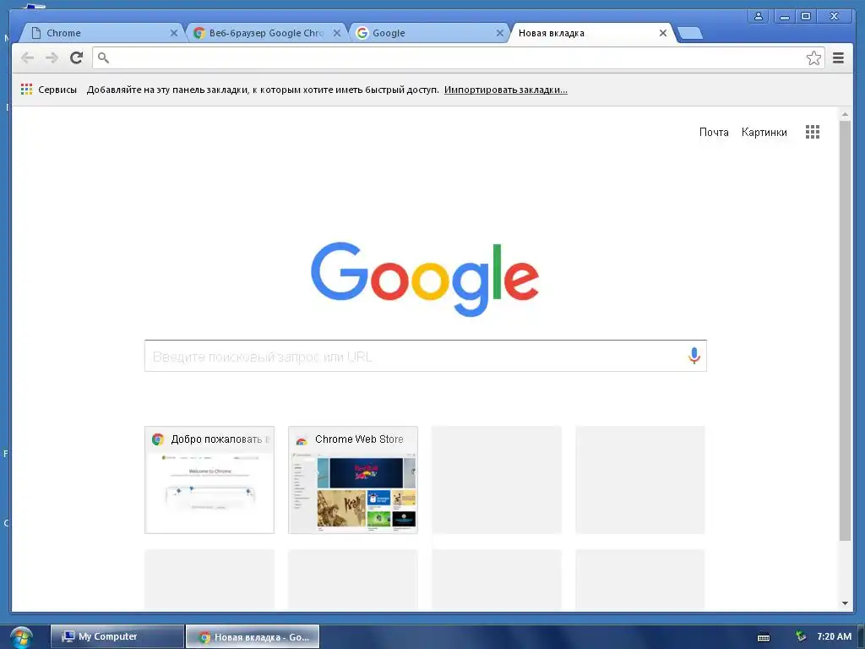Switch to the Google tab
Image resolution: width=865 pixels, height=649 pixels.
click(x=428, y=33)
